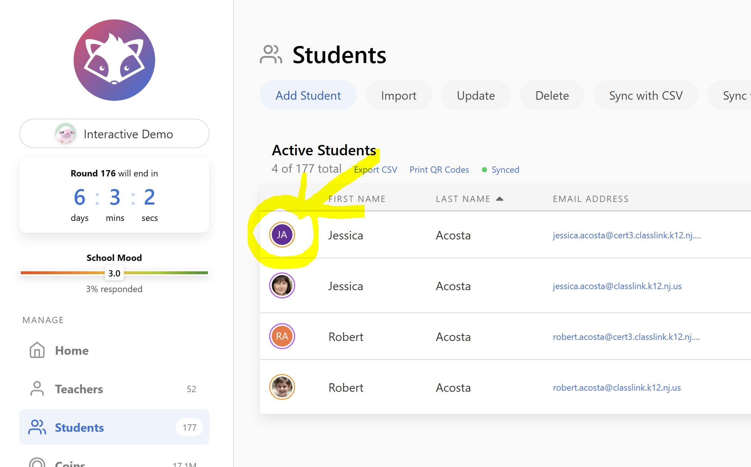Sort table by Email Address header
Image resolution: width=751 pixels, height=467 pixels.
[591, 199]
